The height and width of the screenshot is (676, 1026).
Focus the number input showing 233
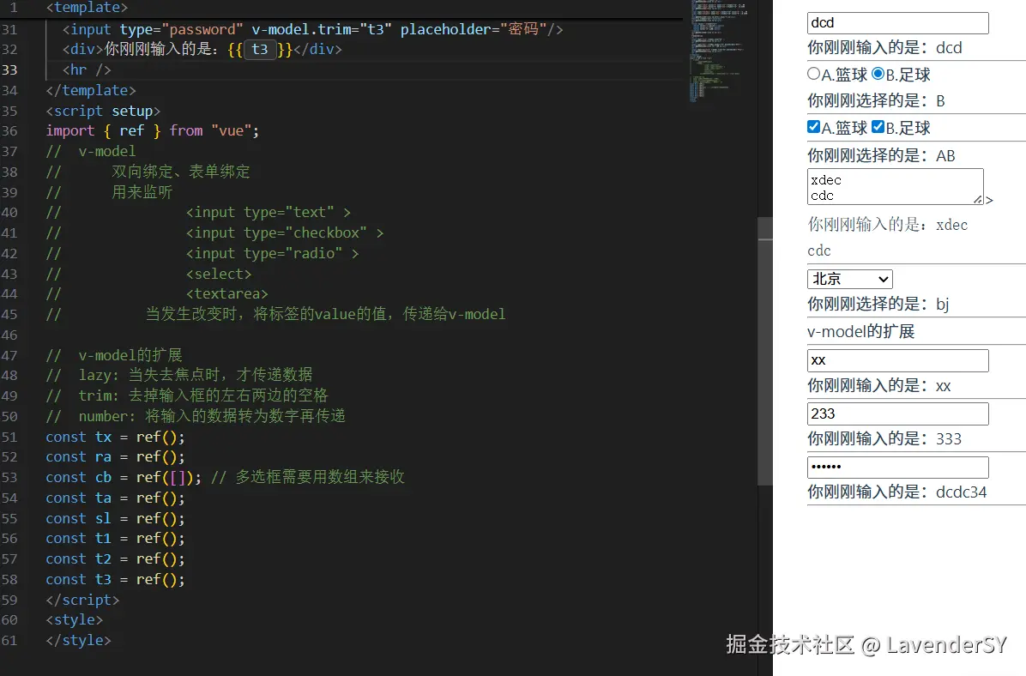897,413
